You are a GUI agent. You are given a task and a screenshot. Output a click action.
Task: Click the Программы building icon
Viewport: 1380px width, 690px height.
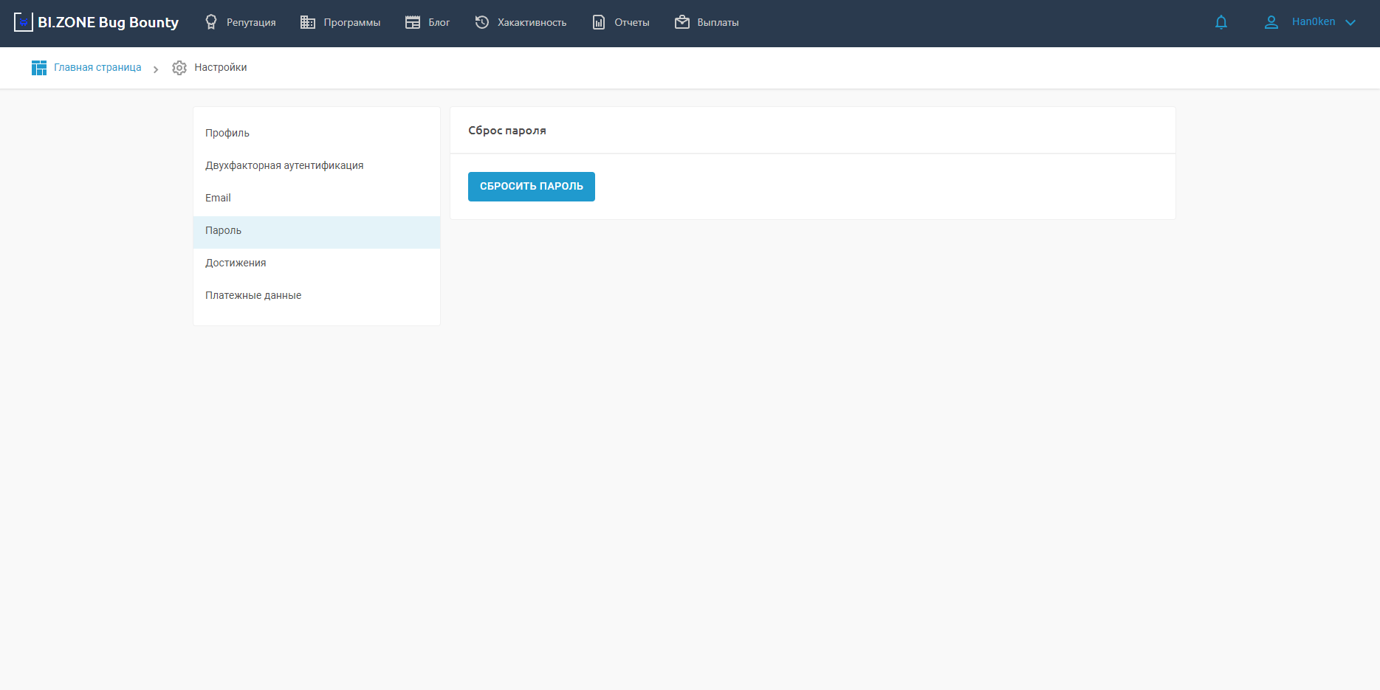308,22
